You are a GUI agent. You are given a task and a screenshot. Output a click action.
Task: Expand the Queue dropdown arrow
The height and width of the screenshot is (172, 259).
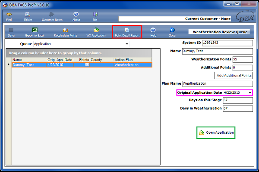pyautogui.click(x=127, y=44)
